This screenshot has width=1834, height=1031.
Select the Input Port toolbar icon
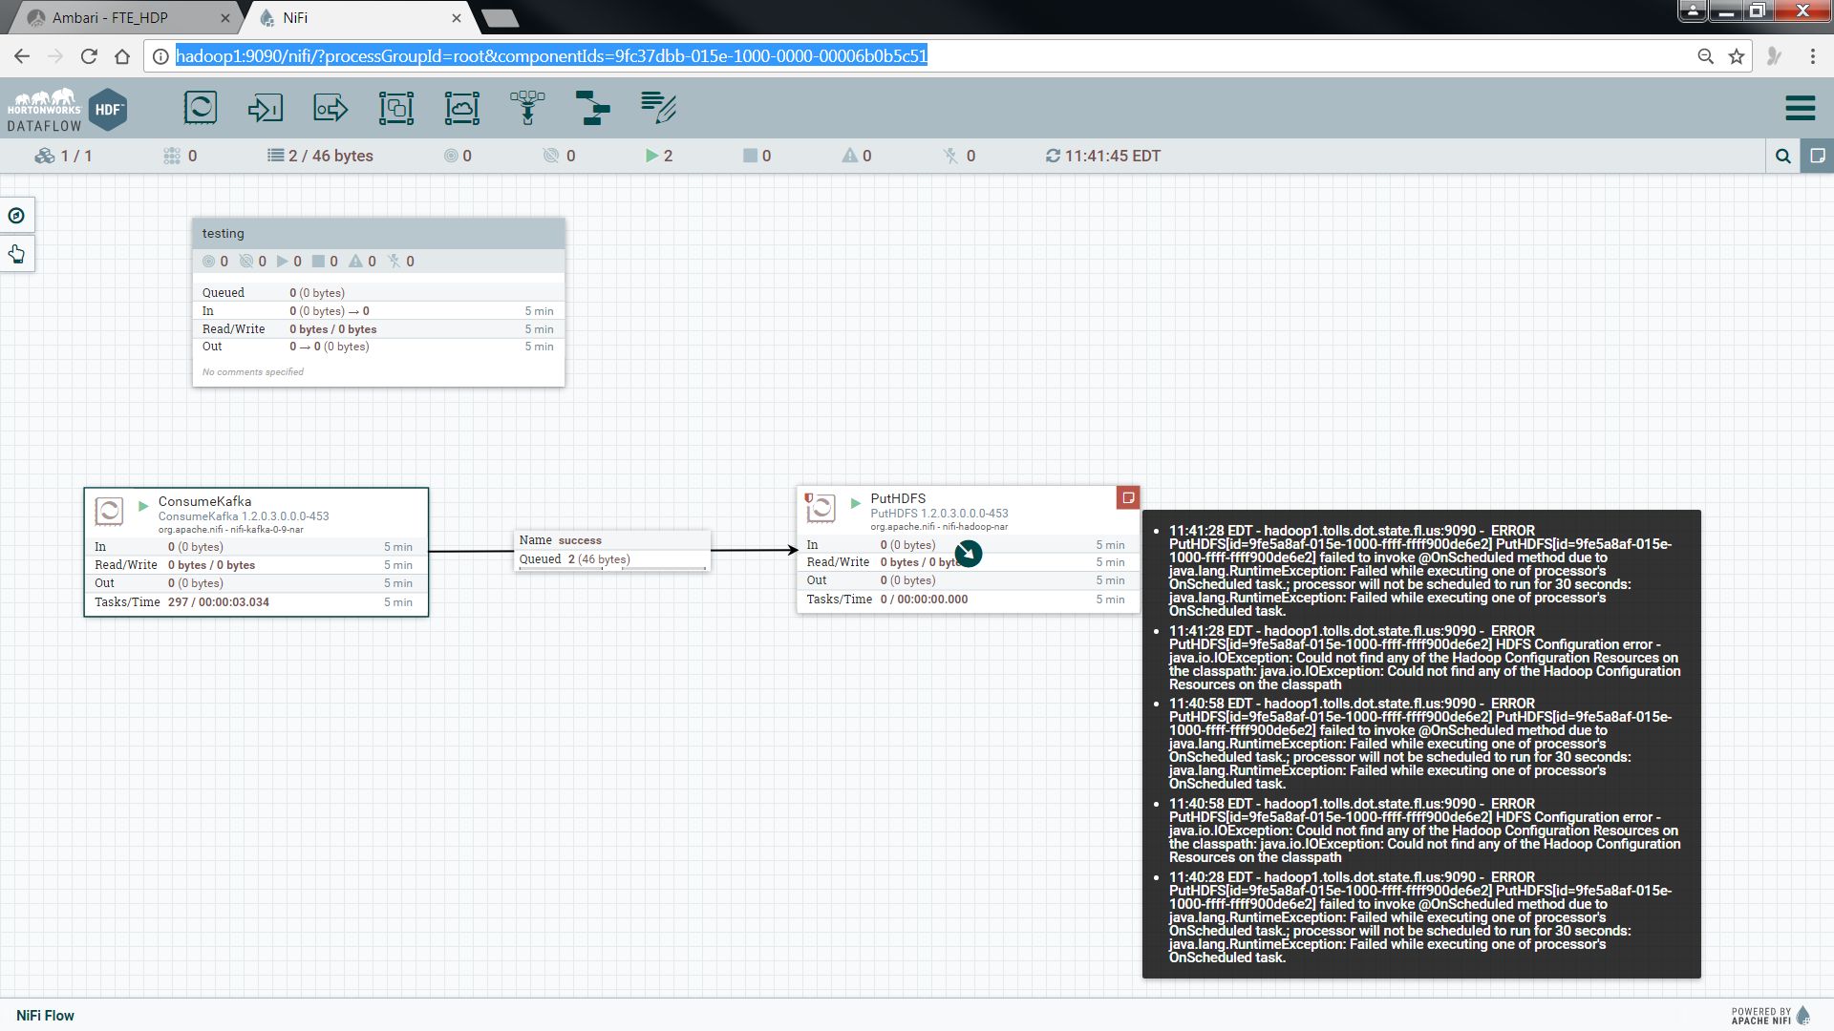(x=266, y=108)
